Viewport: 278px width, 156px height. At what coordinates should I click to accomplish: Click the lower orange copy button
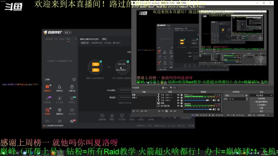click(x=96, y=70)
